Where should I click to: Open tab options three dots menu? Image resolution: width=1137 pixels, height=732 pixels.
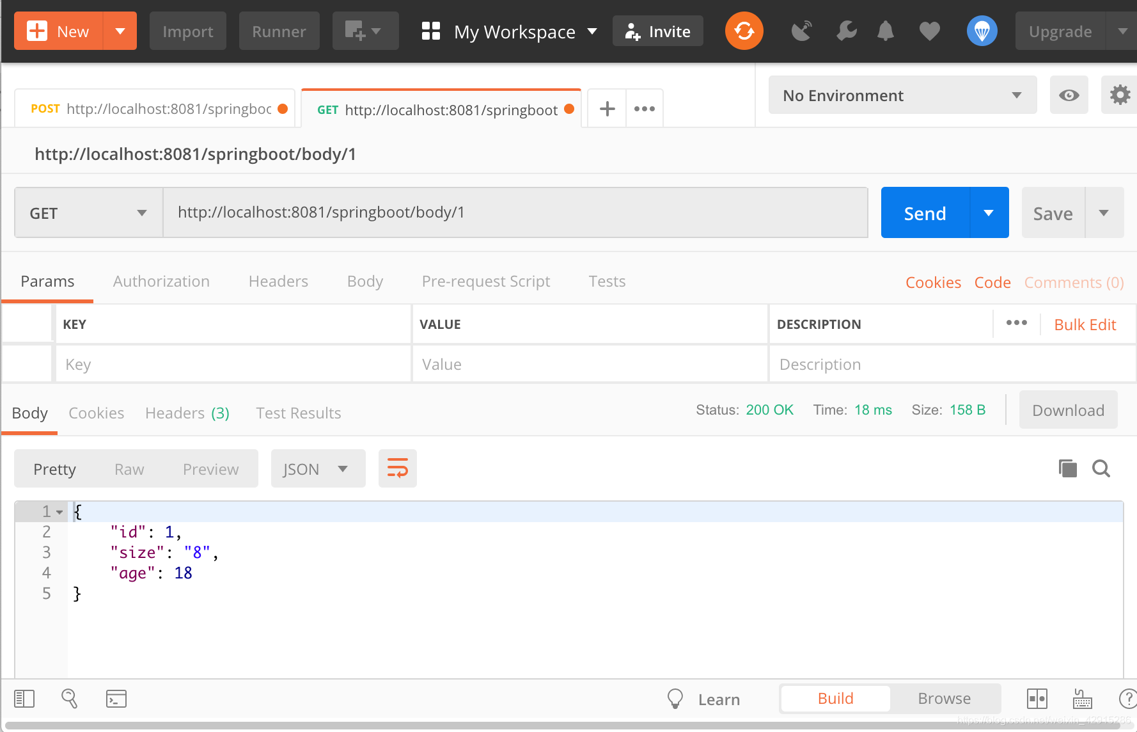tap(645, 109)
